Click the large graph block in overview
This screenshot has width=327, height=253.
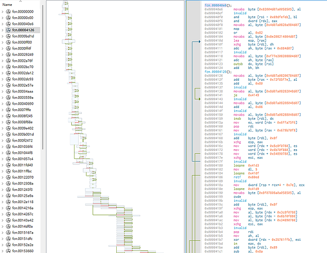click(74, 139)
